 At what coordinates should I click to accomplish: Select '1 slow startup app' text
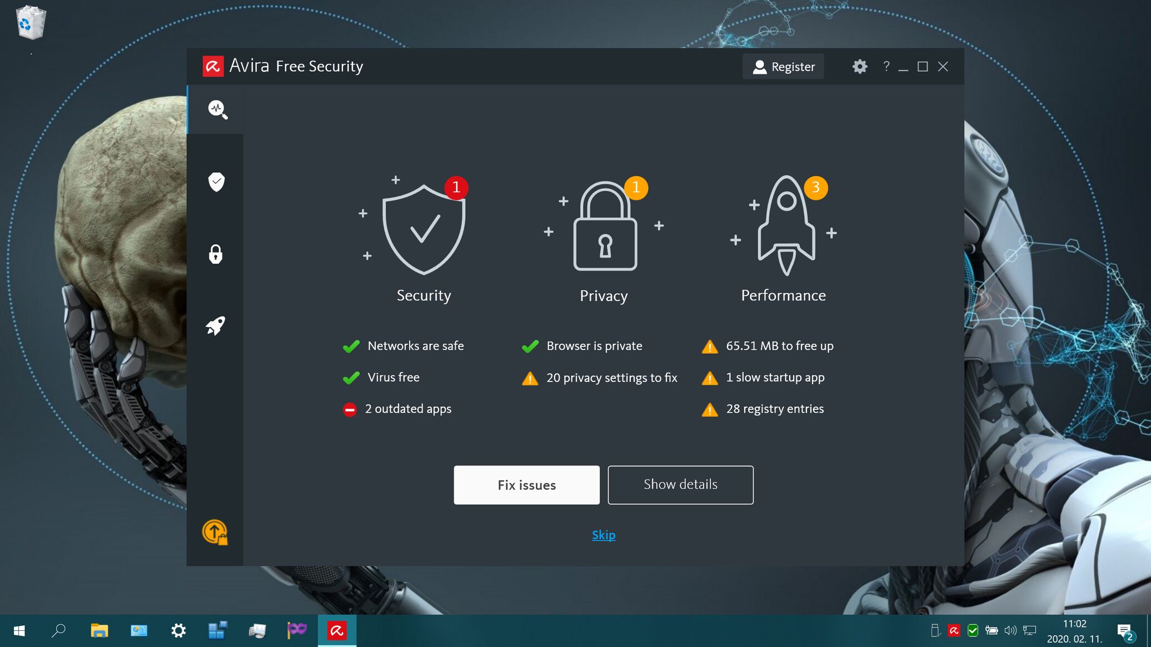[x=775, y=378]
